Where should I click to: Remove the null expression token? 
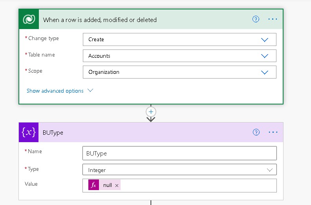point(117,185)
